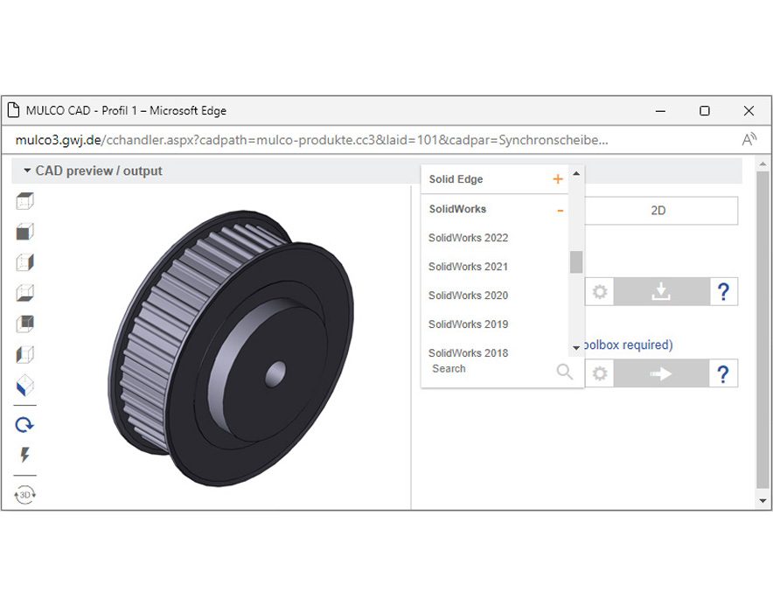Select blue isometric cube view icon
The image size is (773, 606).
coord(24,386)
